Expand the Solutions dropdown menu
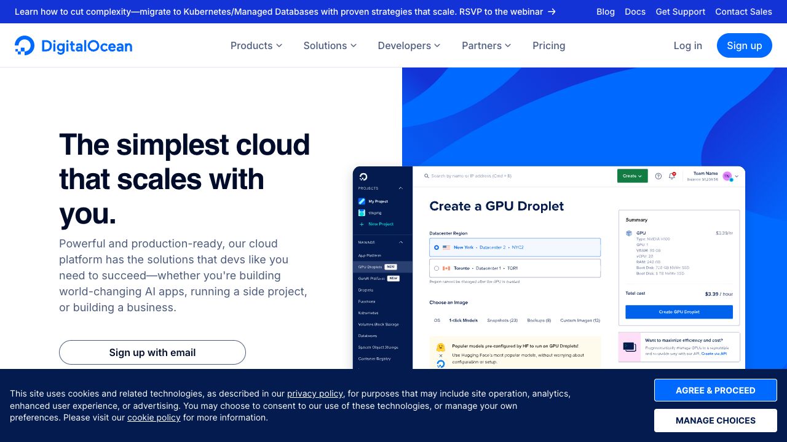Image resolution: width=787 pixels, height=442 pixels. pyautogui.click(x=330, y=45)
